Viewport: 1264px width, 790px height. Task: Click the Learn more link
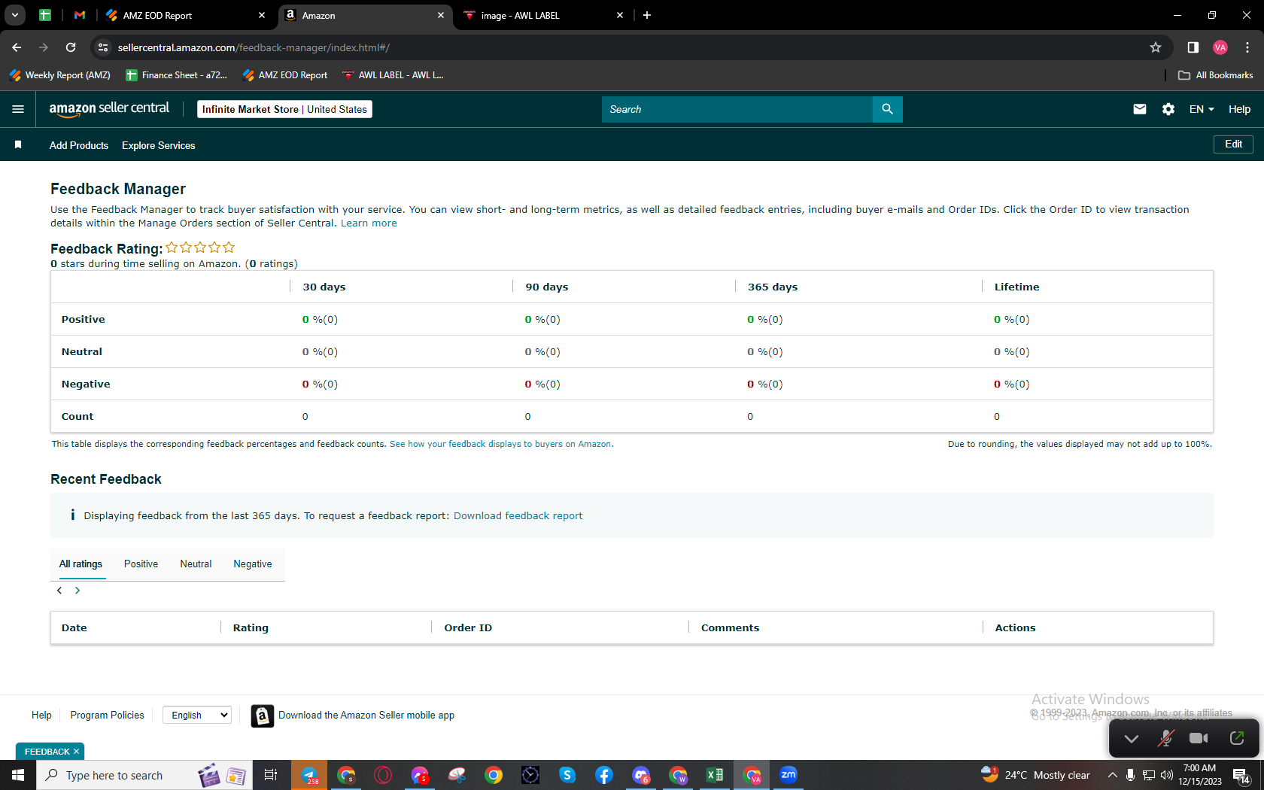pos(369,223)
